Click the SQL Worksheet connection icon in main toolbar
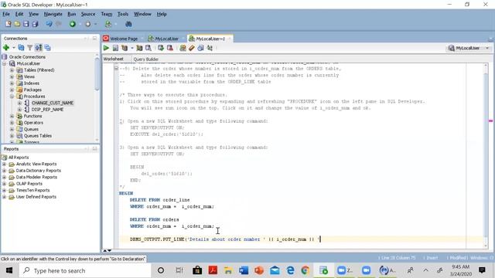 coord(108,24)
